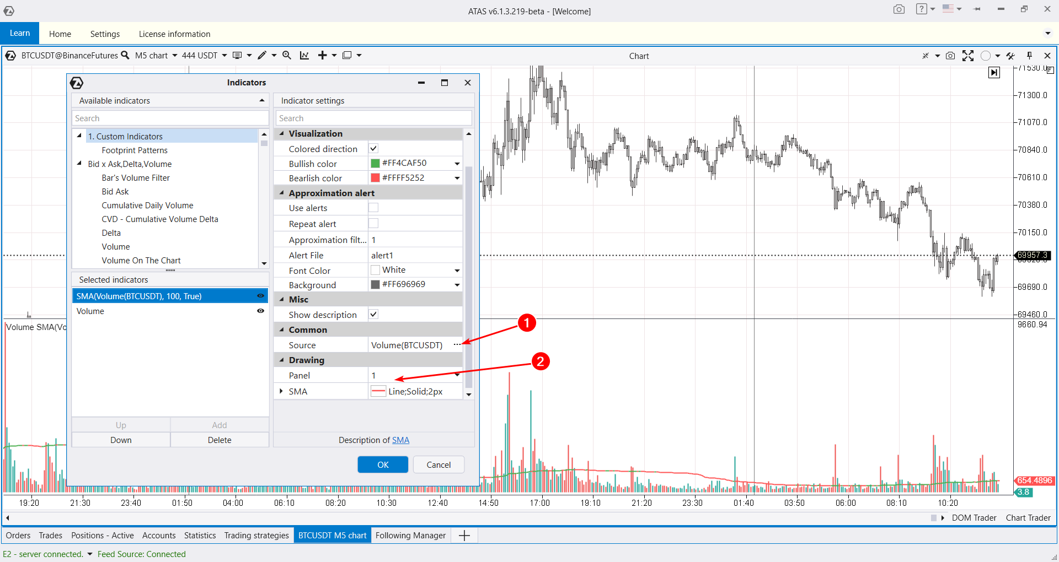
Task: Click the Bullish color green swatch
Action: [375, 163]
